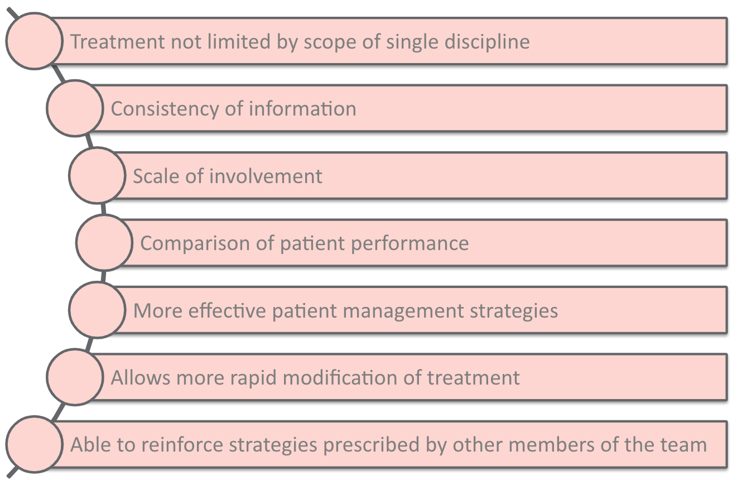Viewport: 742px width, 480px height.
Task: Select the circle beside Scale of involvement
Action: click(x=97, y=175)
